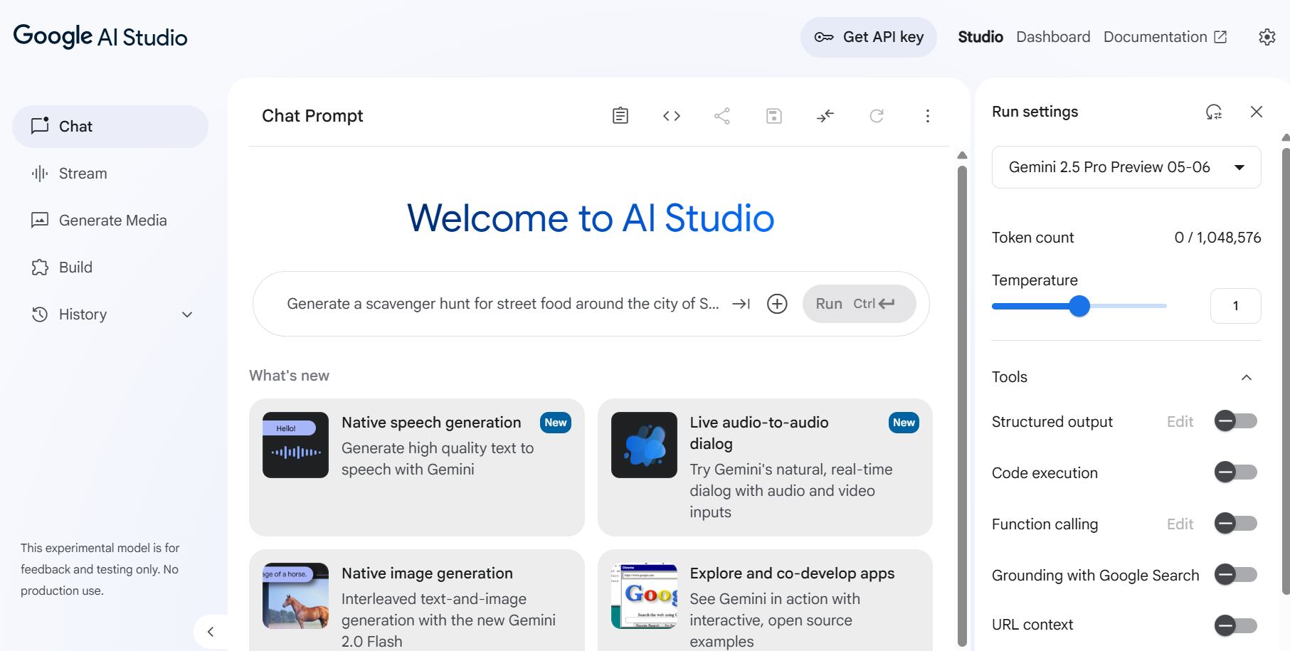Click the tab-arrow accept suggestion icon

[741, 304]
